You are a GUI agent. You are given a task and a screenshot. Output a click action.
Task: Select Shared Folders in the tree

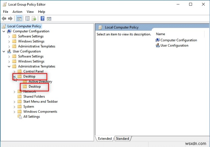coord(34,96)
